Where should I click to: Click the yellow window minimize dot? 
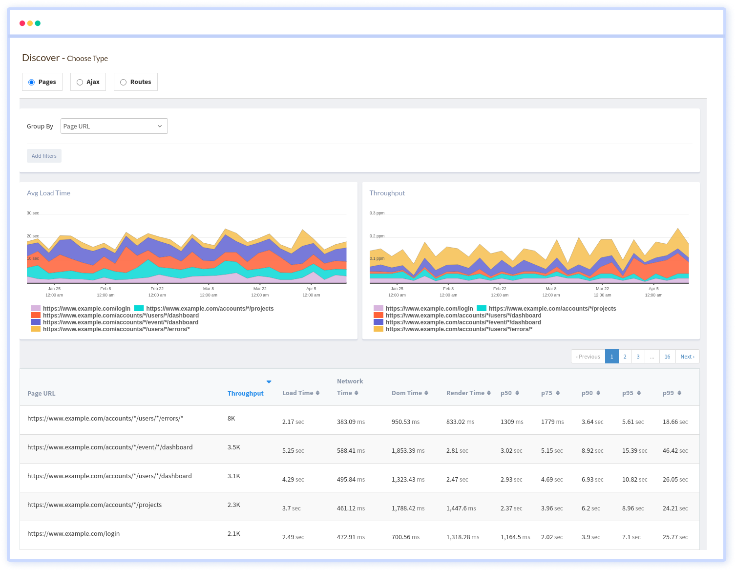(x=30, y=23)
